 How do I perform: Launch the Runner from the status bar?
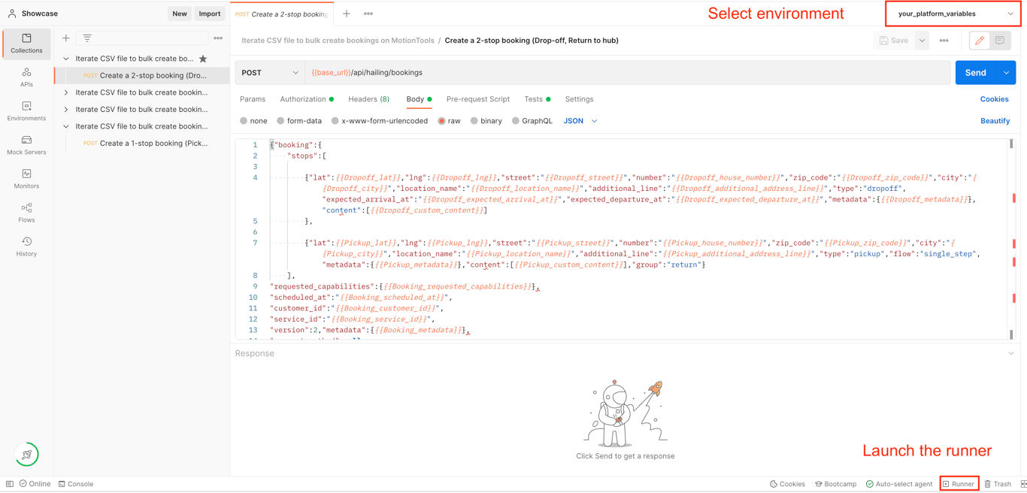tap(959, 484)
